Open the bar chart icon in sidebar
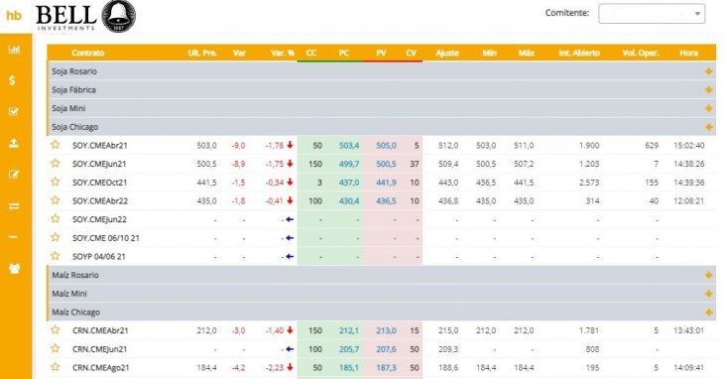Image resolution: width=724 pixels, height=379 pixels. click(x=14, y=49)
